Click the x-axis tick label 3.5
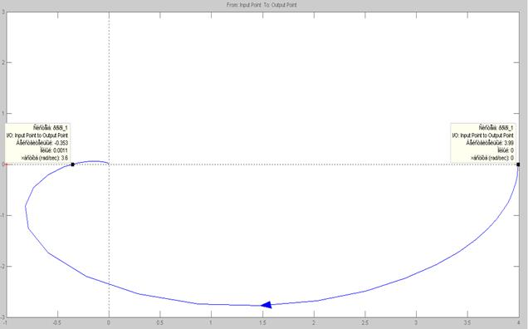 click(x=467, y=322)
